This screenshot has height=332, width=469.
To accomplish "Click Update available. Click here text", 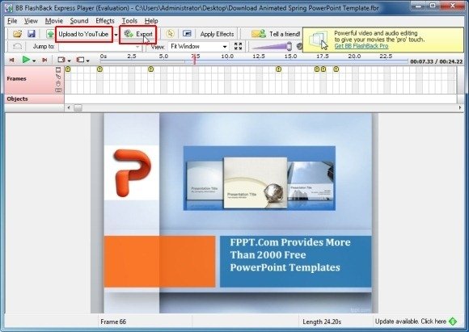I will tap(411, 321).
